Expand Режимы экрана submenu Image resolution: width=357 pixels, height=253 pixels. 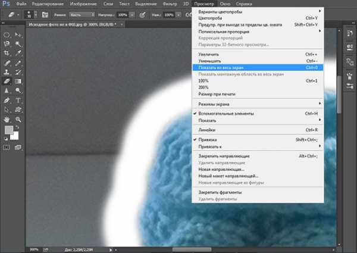tap(258, 104)
